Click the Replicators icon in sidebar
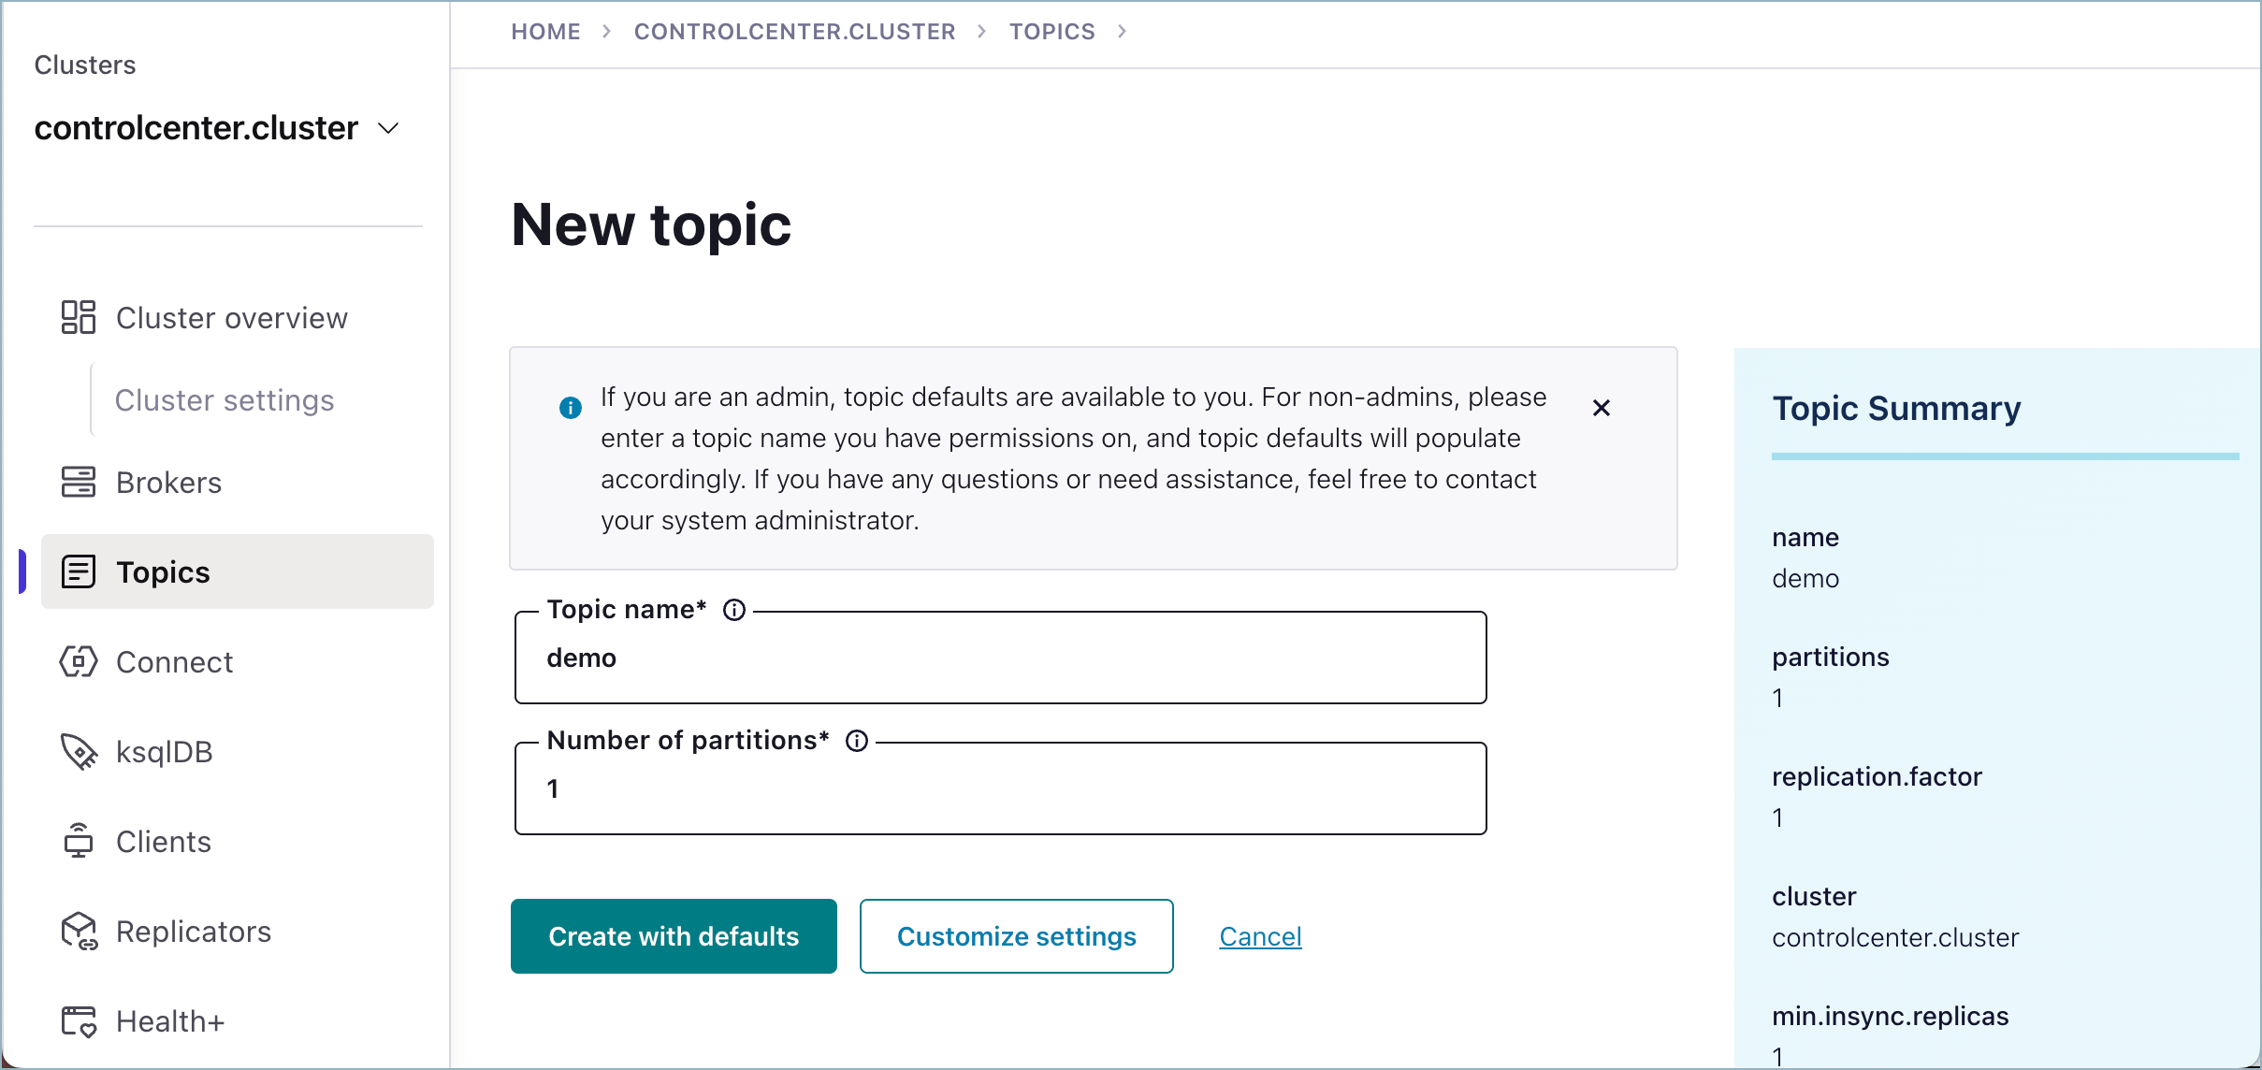Image resolution: width=2262 pixels, height=1070 pixels. click(79, 932)
